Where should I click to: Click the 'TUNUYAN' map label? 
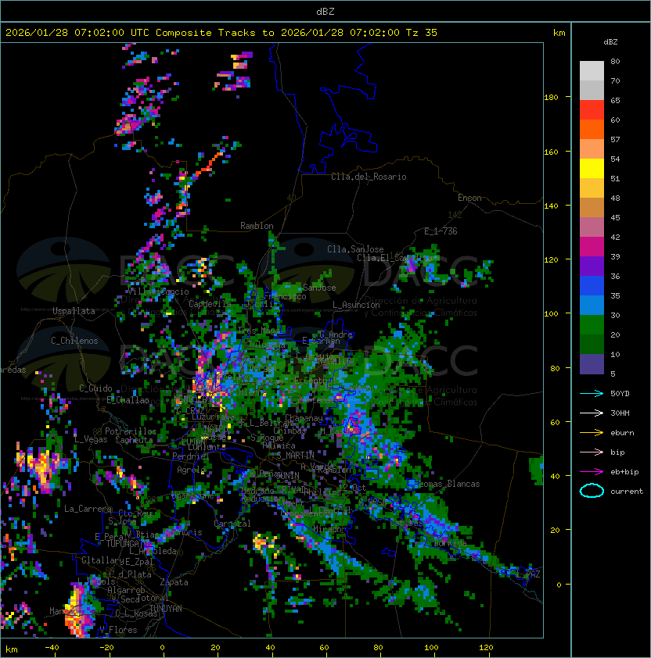coord(166,609)
